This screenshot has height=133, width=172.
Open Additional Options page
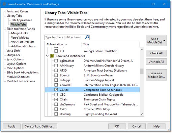[x=23, y=46]
